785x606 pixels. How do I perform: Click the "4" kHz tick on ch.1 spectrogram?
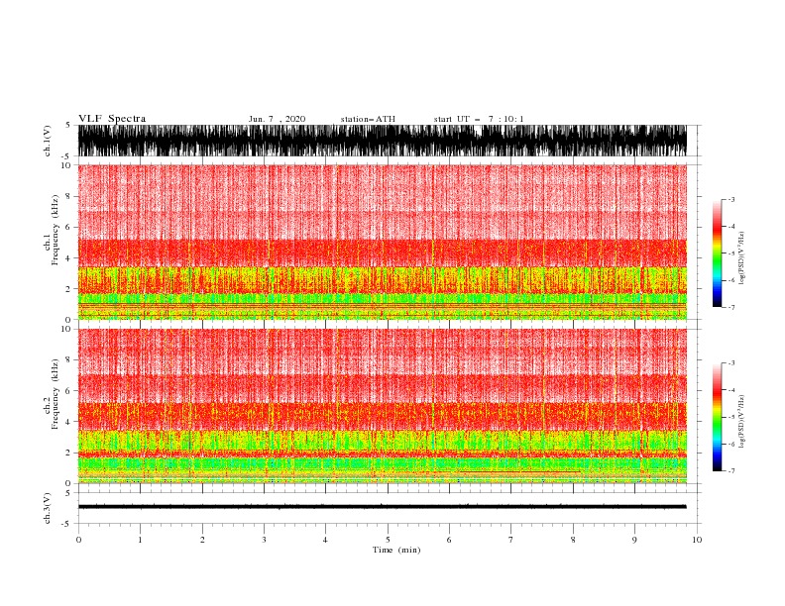tap(68, 258)
